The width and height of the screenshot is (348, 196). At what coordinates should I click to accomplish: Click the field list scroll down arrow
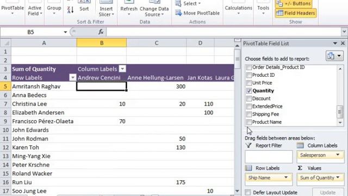tap(340, 122)
